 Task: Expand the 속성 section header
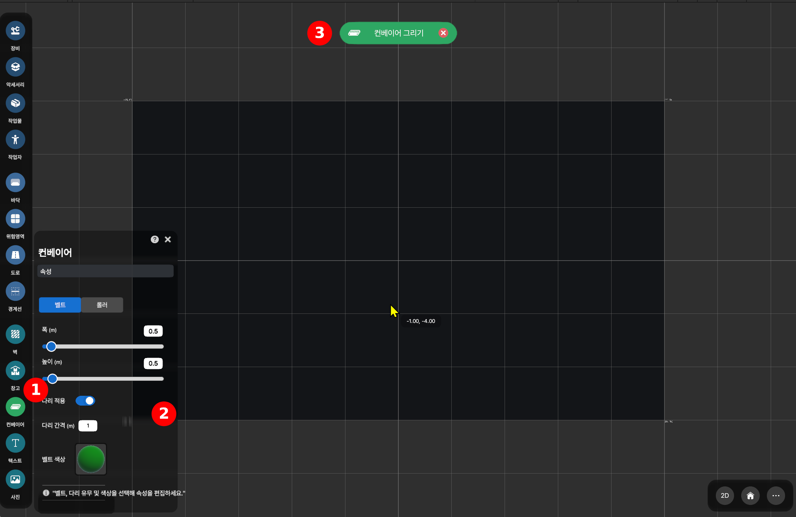105,271
